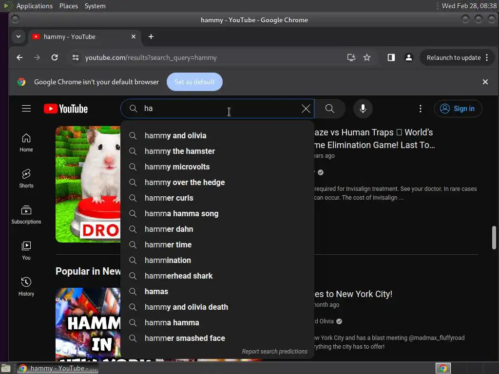Bookmark this page with star icon
The width and height of the screenshot is (499, 374).
click(367, 57)
